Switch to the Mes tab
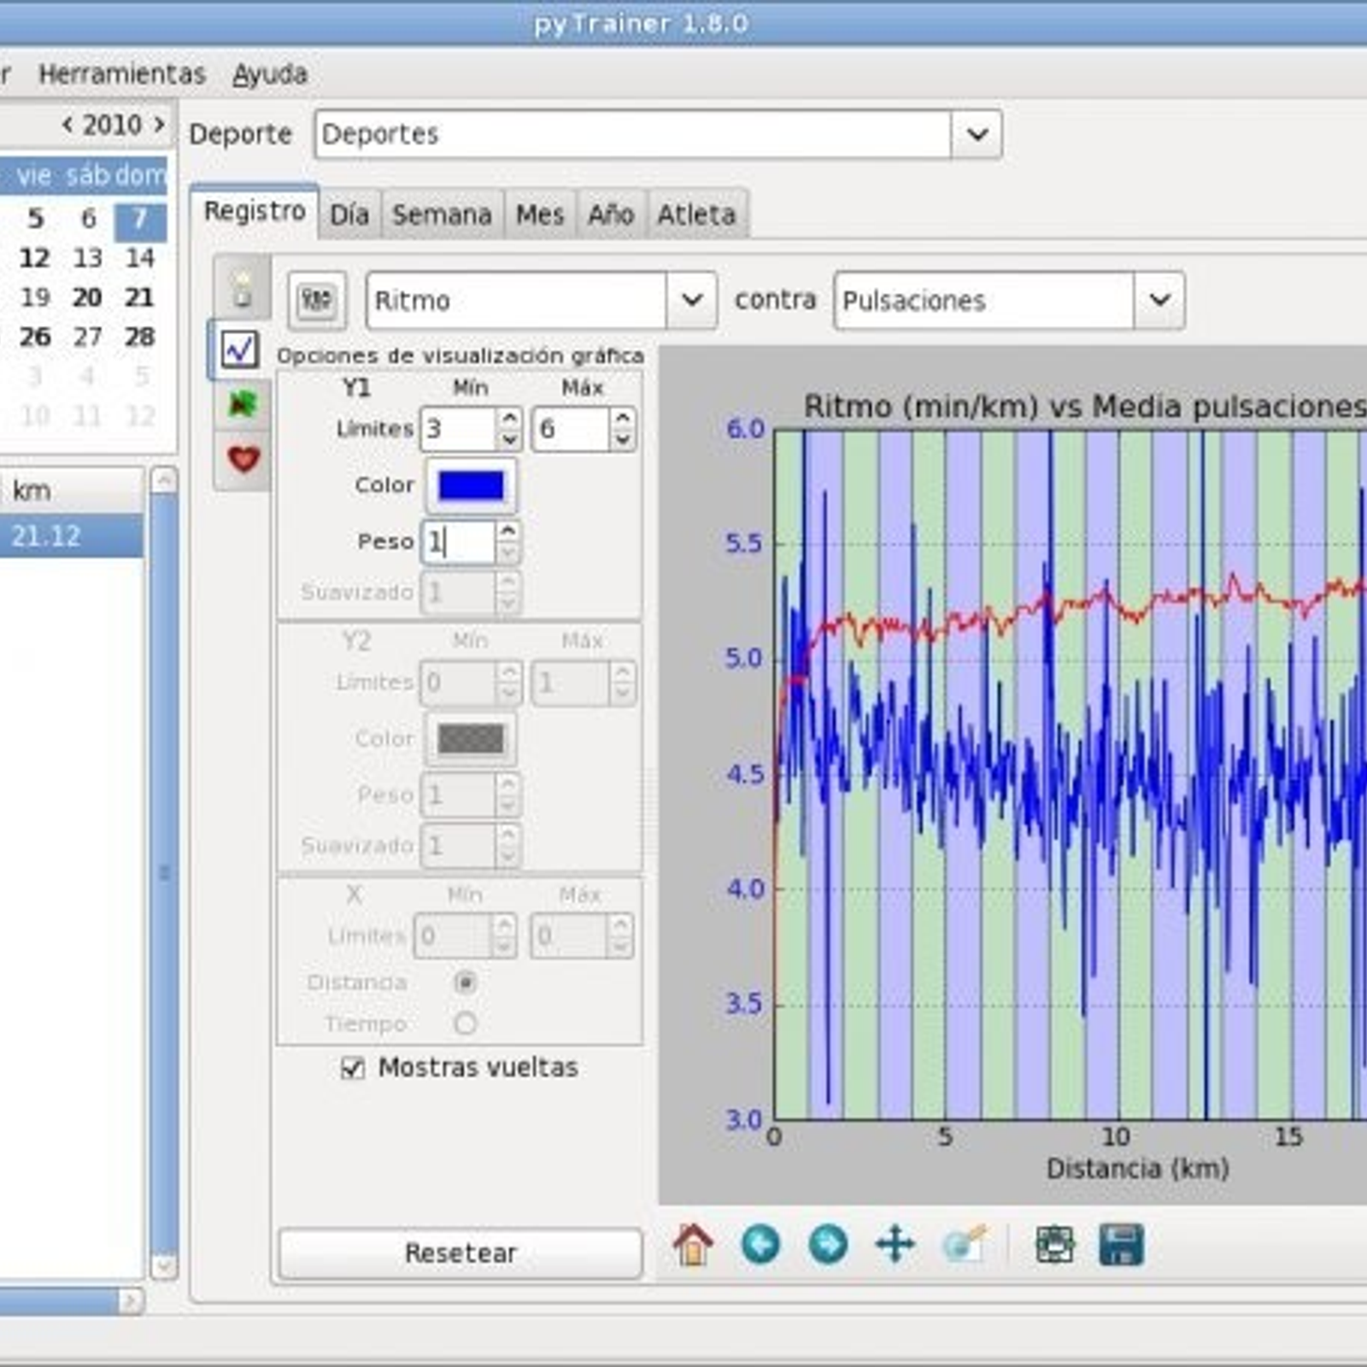This screenshot has height=1367, width=1367. (x=540, y=214)
